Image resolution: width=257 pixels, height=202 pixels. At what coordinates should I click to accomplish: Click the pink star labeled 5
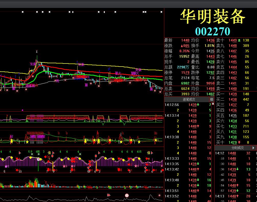click(x=6, y=166)
